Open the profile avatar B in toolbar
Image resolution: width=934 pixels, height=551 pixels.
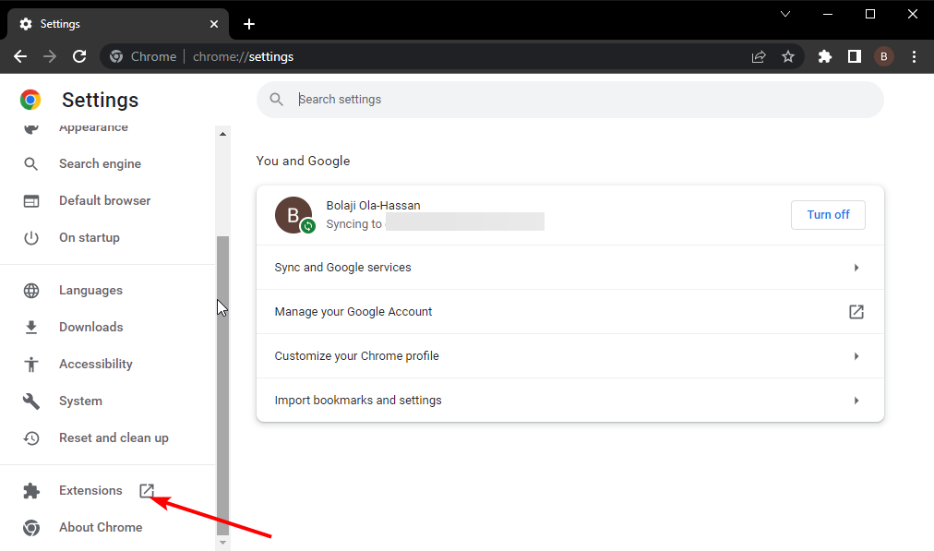[x=884, y=56]
